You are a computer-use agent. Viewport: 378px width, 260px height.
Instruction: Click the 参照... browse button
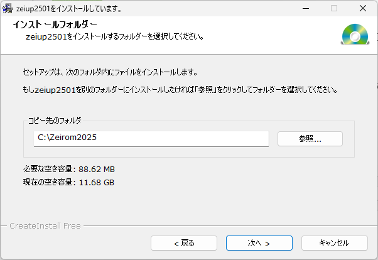(x=310, y=138)
